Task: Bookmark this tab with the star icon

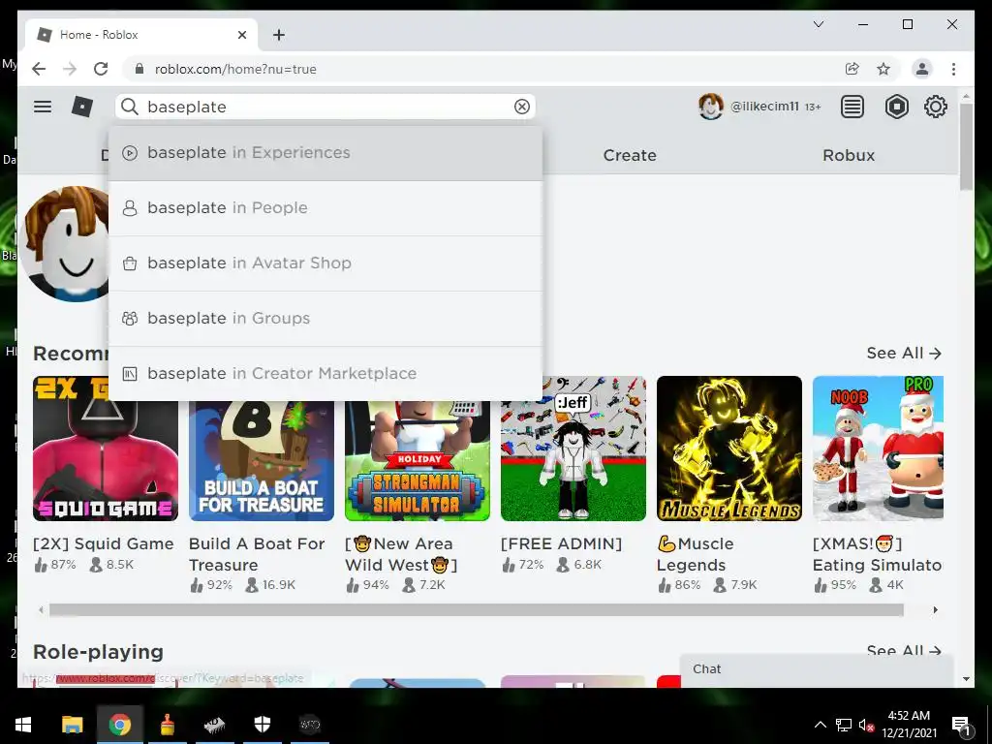Action: [x=883, y=69]
